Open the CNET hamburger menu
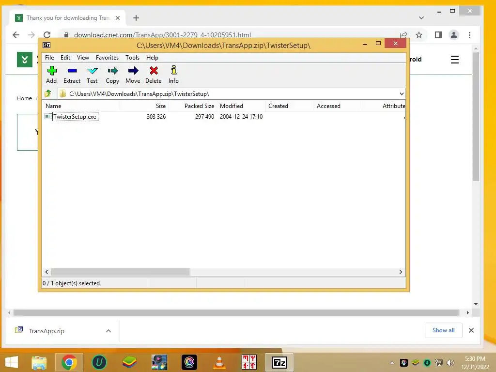 pos(454,60)
